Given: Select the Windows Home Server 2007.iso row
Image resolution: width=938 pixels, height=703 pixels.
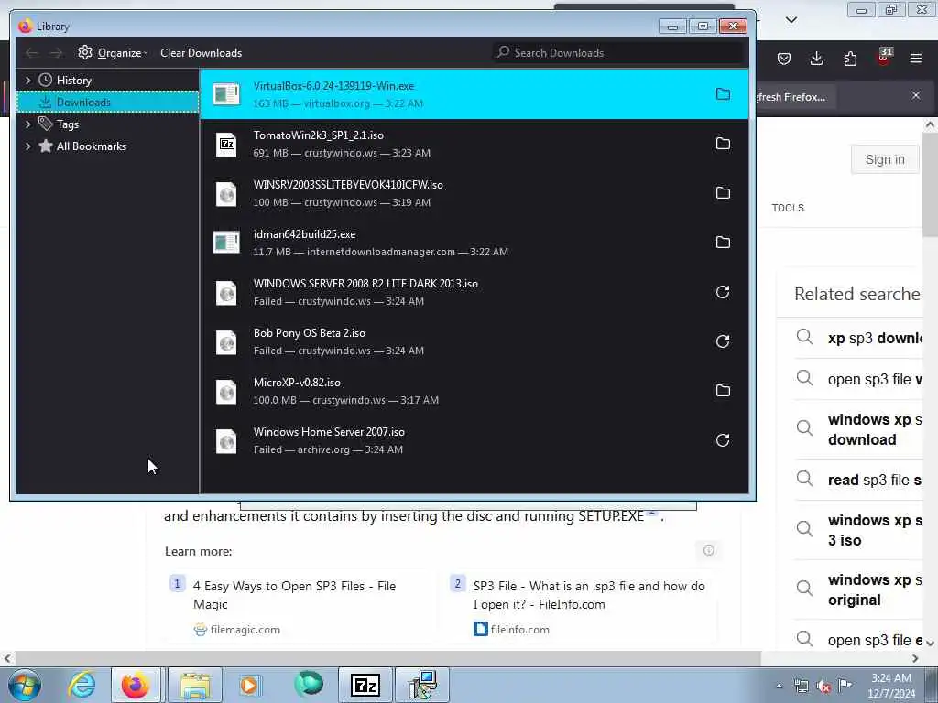Looking at the screenshot, I should (x=474, y=440).
